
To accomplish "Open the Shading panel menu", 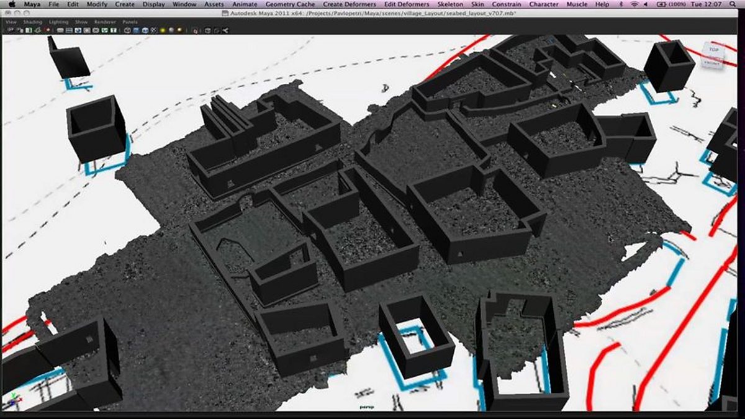I will 32,22.
